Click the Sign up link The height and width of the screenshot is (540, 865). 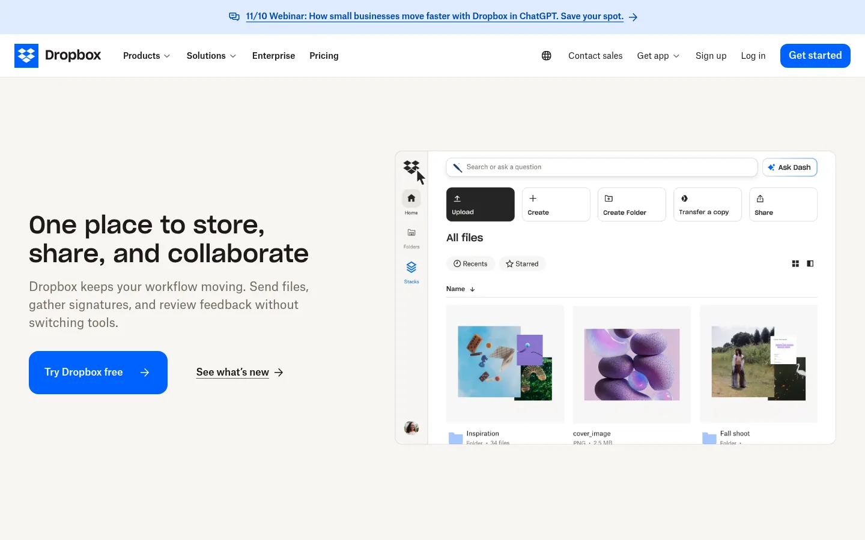[711, 56]
